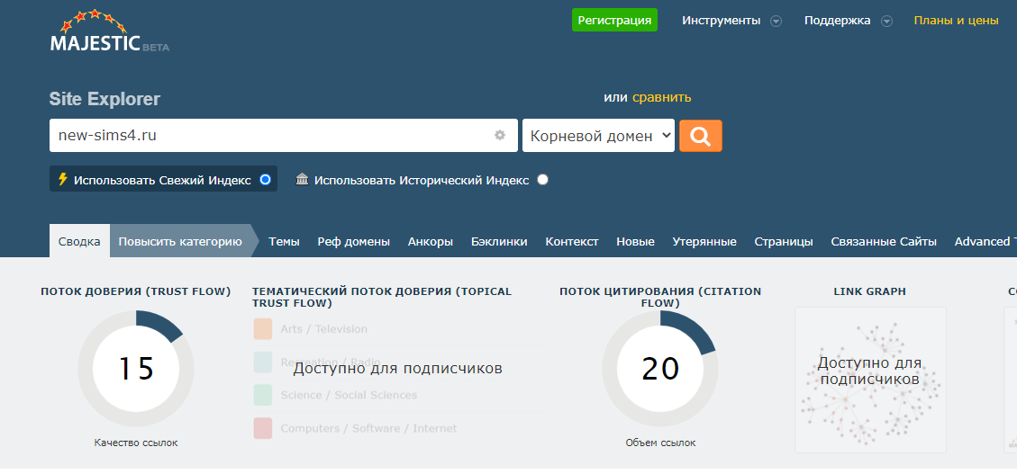Switch to the Сводка tab
The height and width of the screenshot is (474, 1017).
(80, 242)
